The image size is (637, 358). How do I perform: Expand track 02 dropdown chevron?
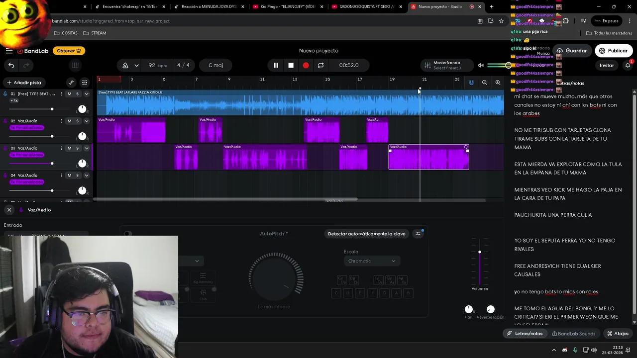coord(86,121)
